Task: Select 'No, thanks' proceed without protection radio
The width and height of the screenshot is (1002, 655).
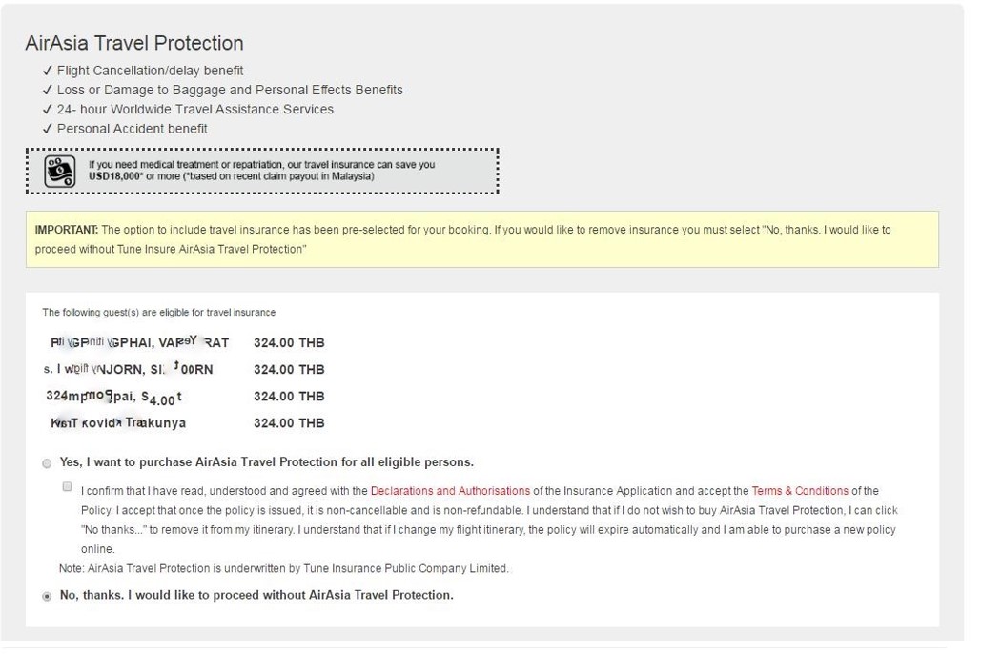Action: coord(47,596)
